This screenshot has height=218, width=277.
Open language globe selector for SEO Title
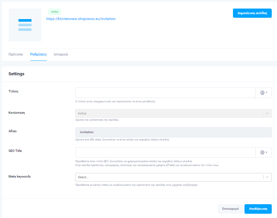click(x=264, y=152)
